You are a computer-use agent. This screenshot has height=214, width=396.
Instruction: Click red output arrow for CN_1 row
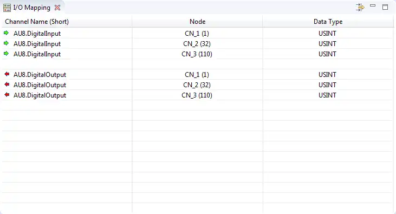(7, 74)
